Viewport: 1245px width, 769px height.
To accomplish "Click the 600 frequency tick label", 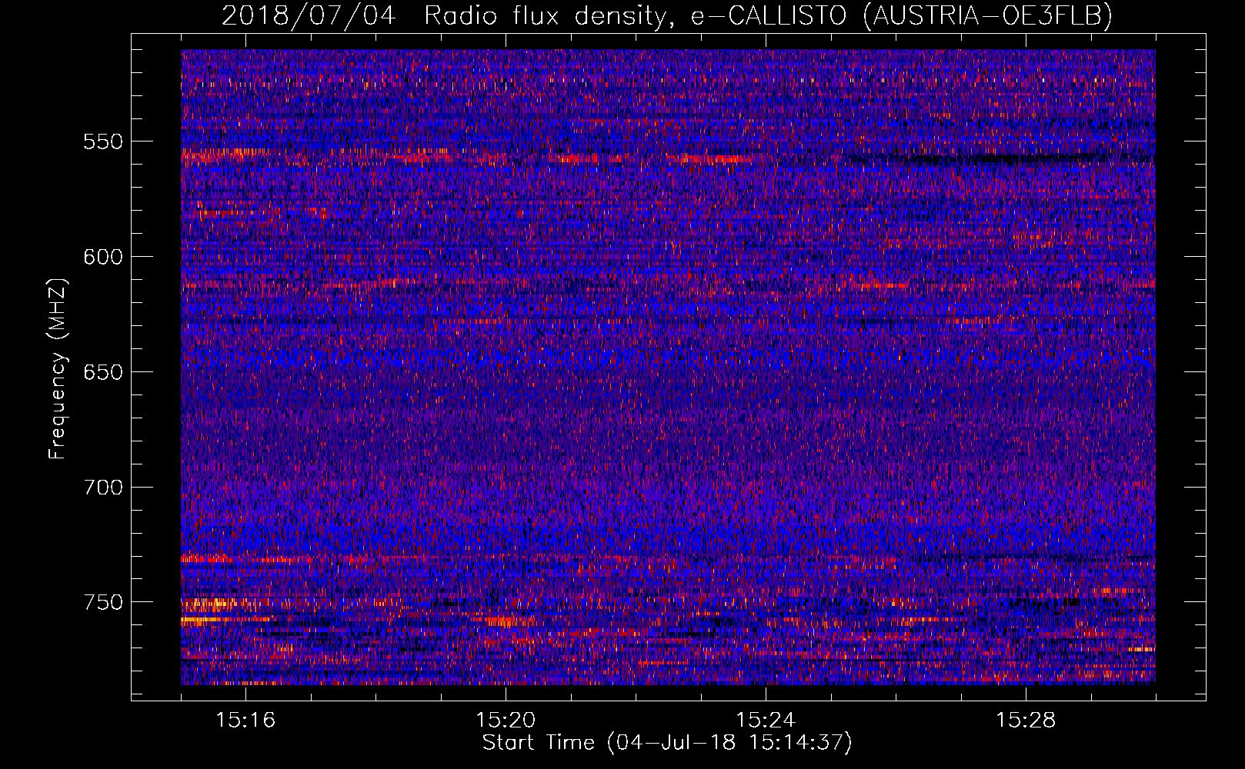I will (103, 257).
